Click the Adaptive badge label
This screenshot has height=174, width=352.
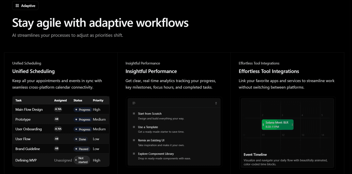[x=28, y=6]
